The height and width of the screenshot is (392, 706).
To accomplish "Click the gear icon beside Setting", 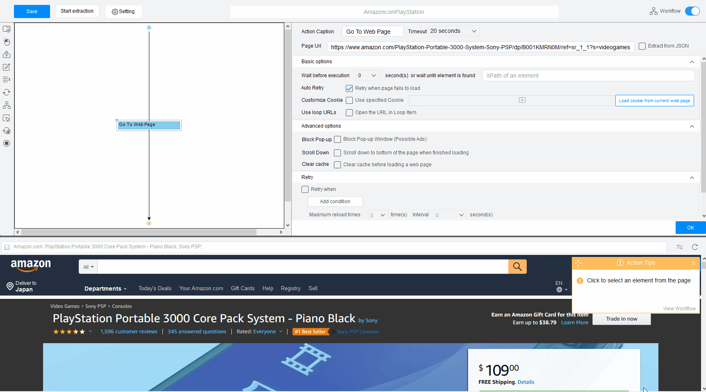I will coord(115,12).
